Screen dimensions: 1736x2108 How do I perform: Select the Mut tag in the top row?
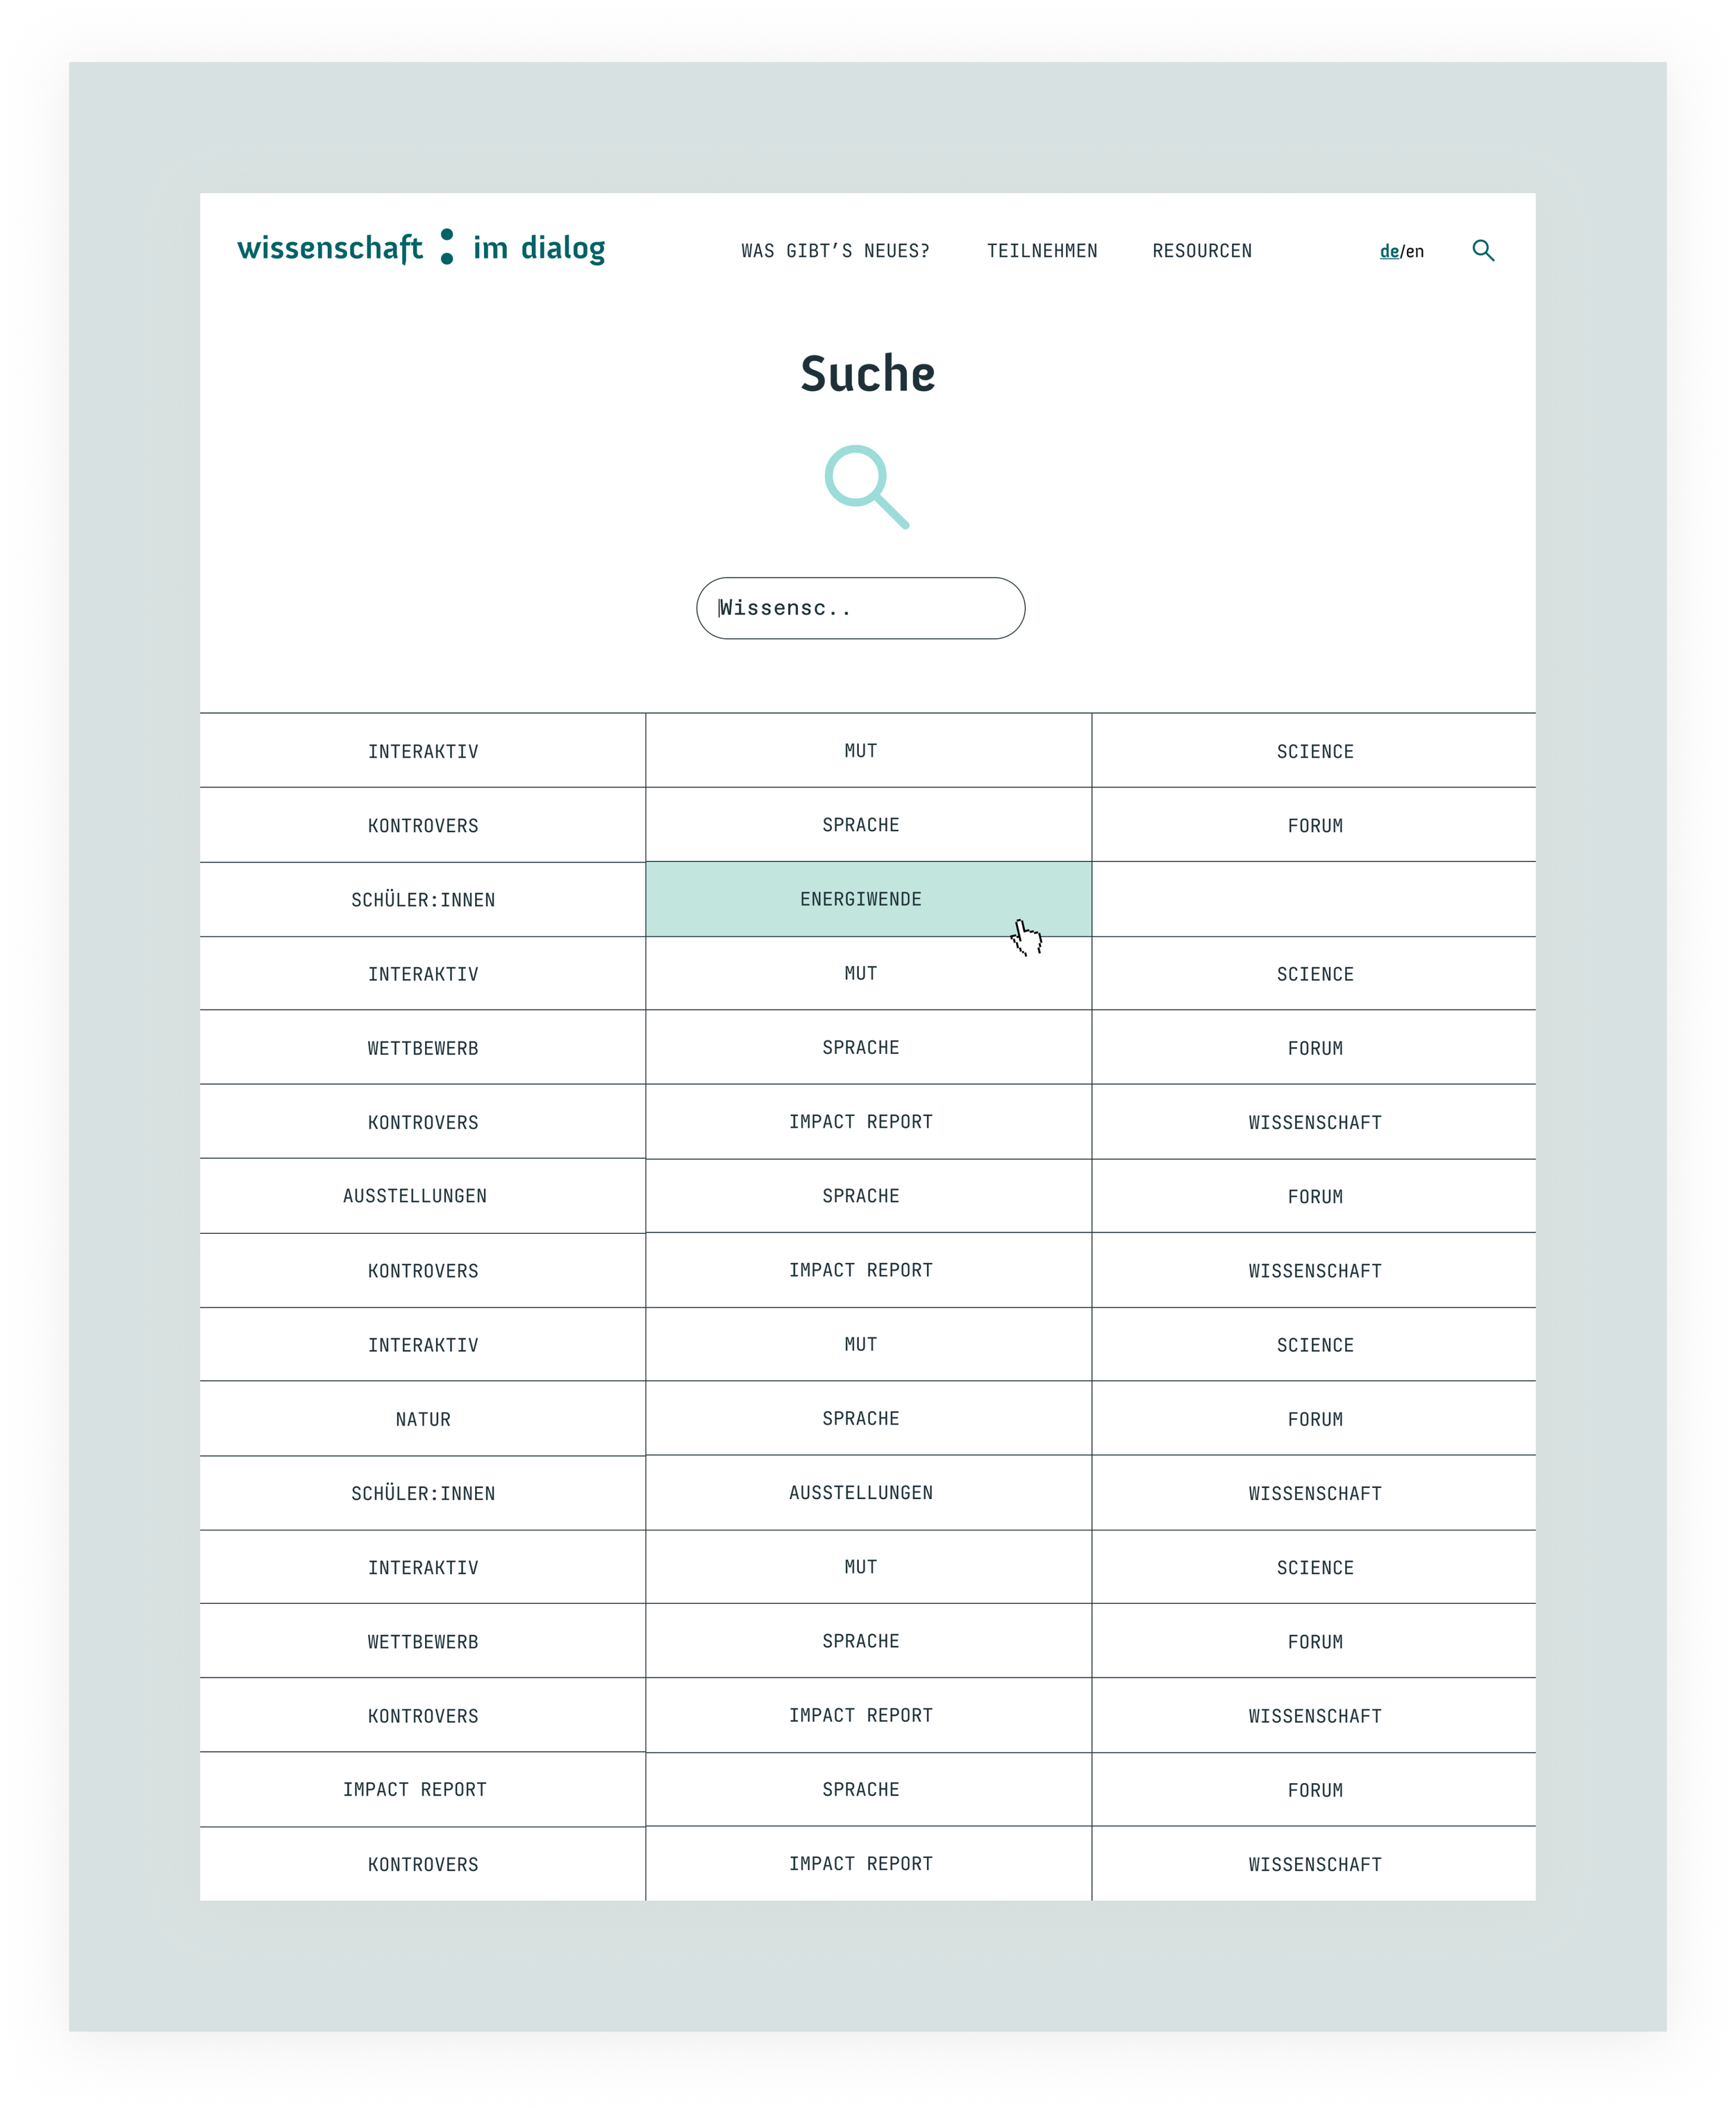(x=861, y=751)
